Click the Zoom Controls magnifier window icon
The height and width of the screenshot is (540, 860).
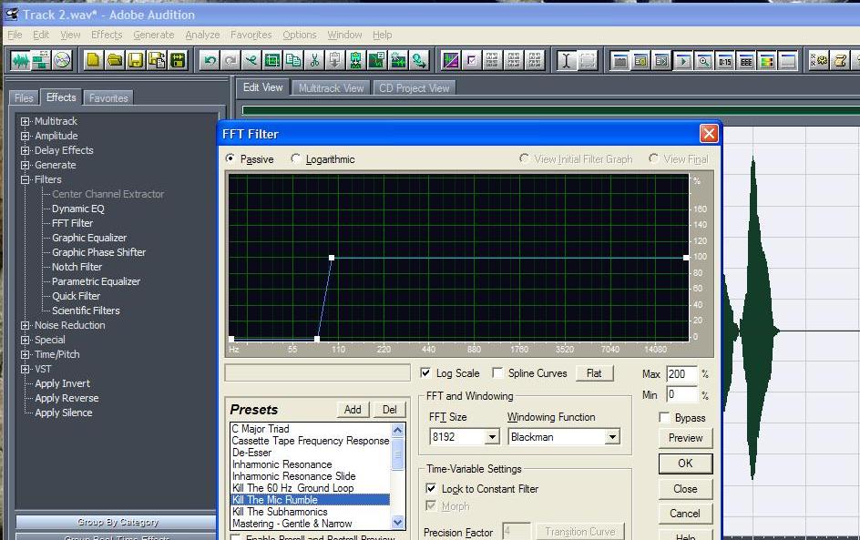[703, 60]
